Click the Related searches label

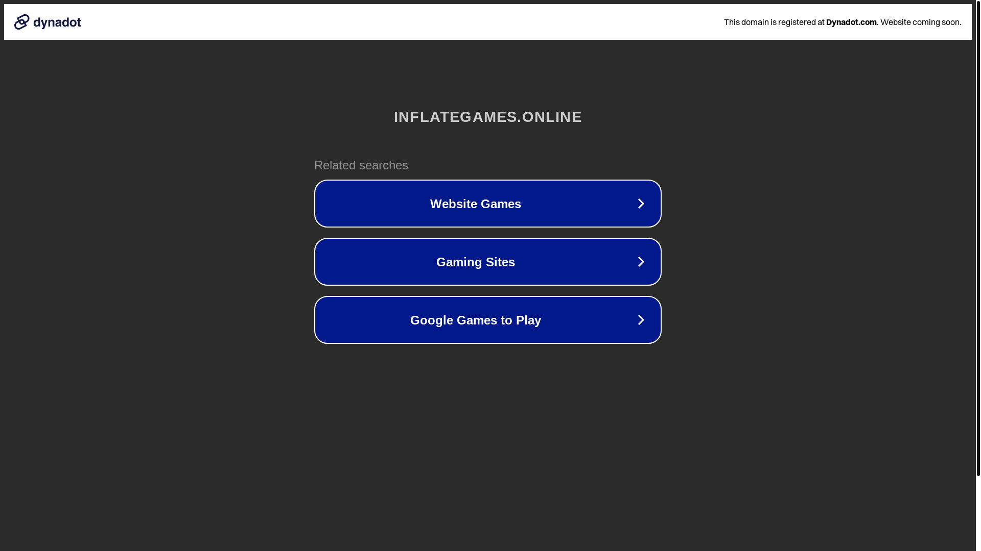361,165
